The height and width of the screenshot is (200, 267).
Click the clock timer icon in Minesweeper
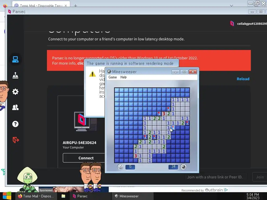coord(120,167)
